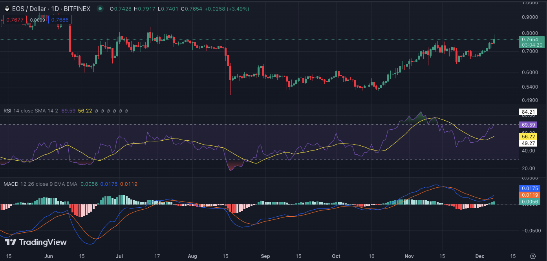Open the EOS / Dollar symbol title
Image resolution: width=547 pixels, height=261 pixels.
point(51,9)
